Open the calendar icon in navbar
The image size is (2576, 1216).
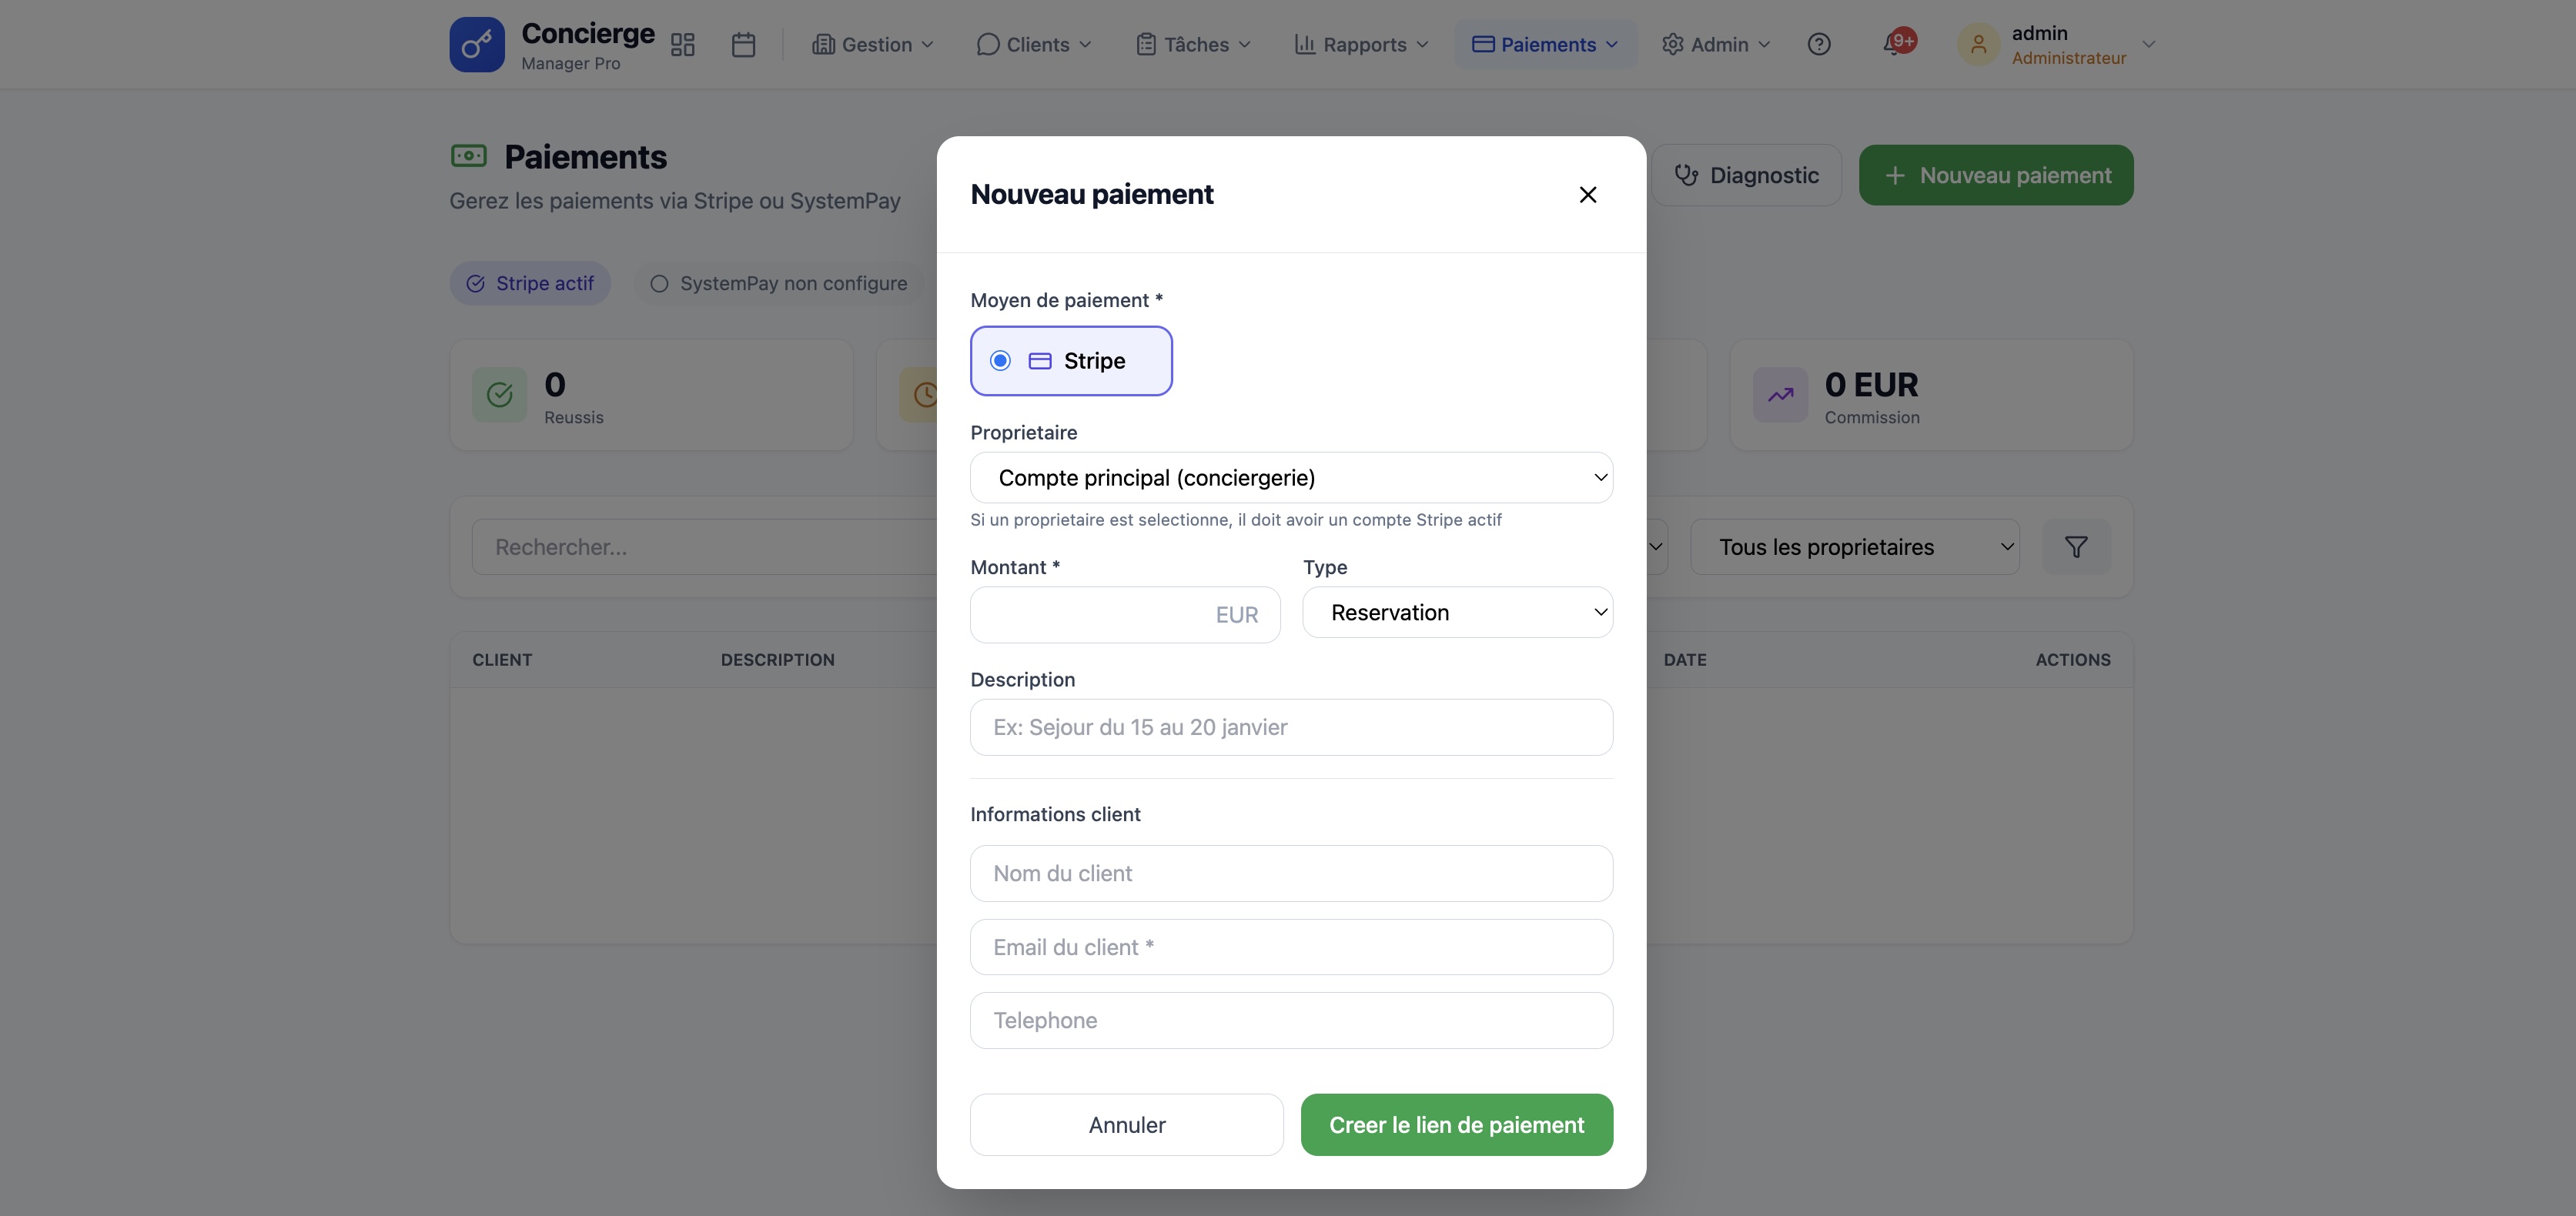[x=743, y=45]
